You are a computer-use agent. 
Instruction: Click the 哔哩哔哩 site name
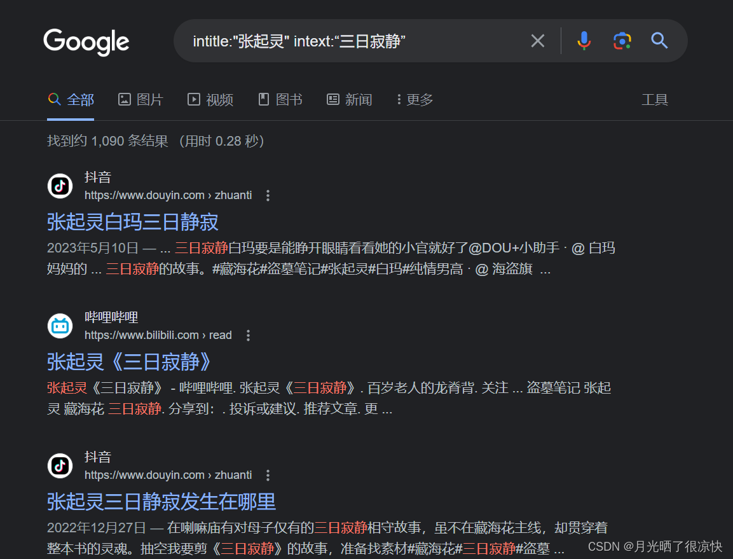click(111, 317)
